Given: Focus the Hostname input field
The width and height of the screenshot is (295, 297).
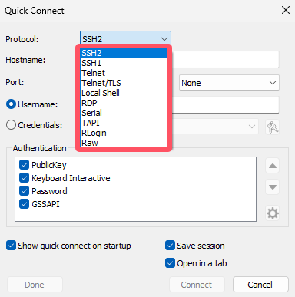Looking at the screenshot, I should (x=225, y=60).
